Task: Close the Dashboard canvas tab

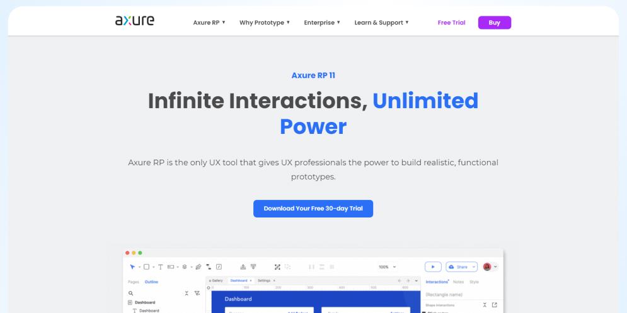Action: pos(251,281)
